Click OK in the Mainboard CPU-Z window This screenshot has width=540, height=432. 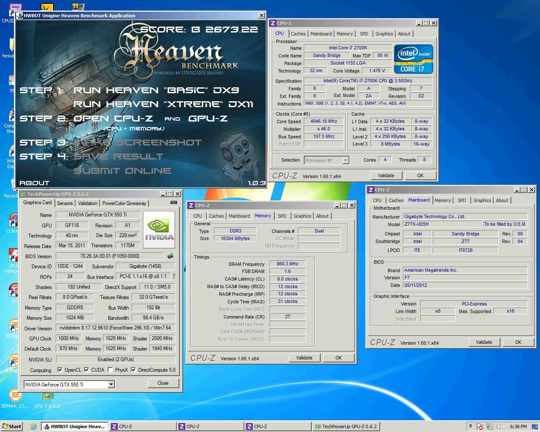(x=518, y=342)
